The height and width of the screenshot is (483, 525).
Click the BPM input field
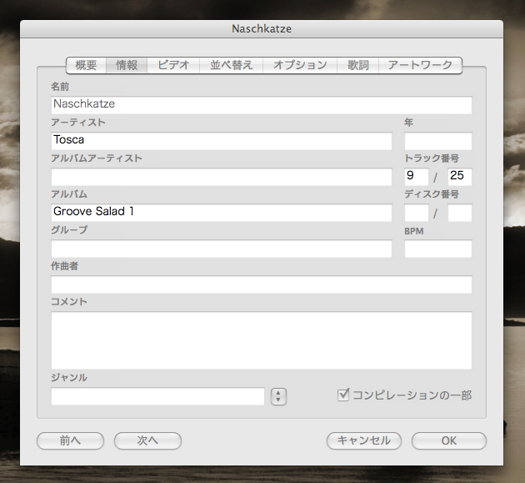coord(438,249)
